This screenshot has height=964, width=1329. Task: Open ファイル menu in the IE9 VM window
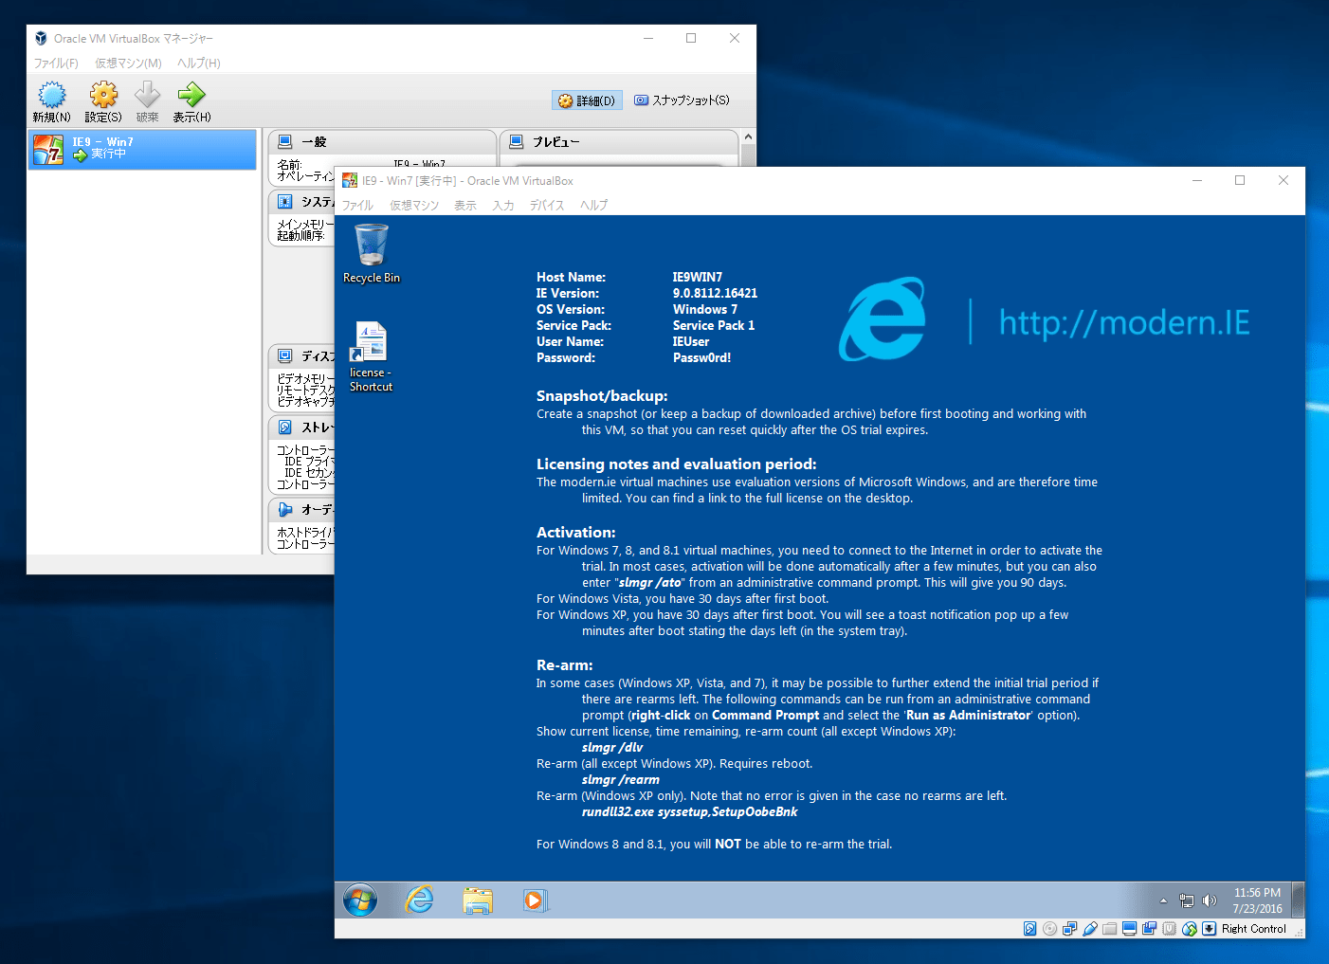pyautogui.click(x=357, y=206)
